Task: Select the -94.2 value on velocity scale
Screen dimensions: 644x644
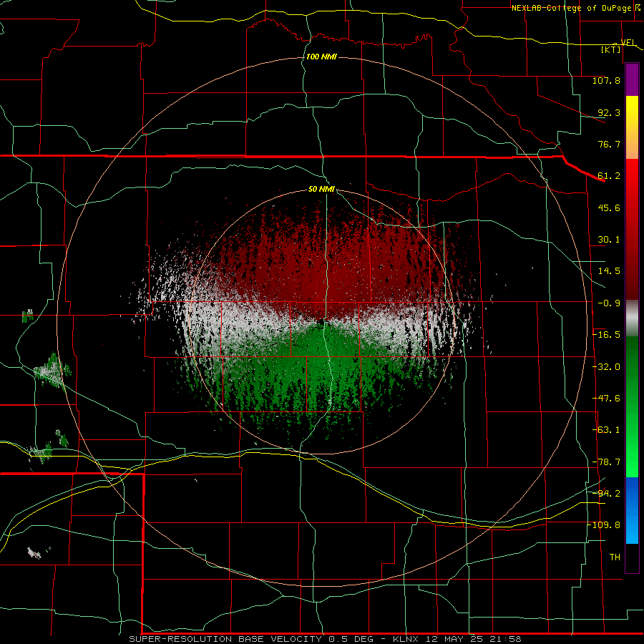Action: [606, 493]
